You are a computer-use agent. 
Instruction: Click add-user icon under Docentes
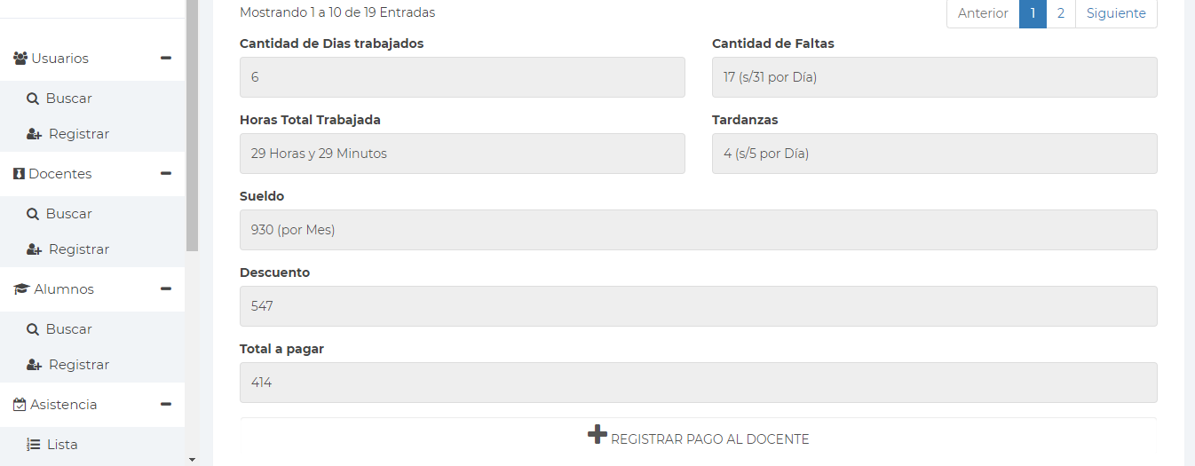35,249
